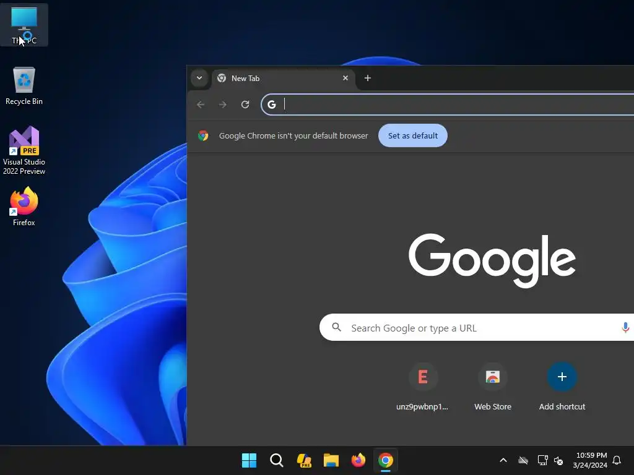Screen dimensions: 634x475
Task: Go back in Chrome
Action: coord(201,105)
